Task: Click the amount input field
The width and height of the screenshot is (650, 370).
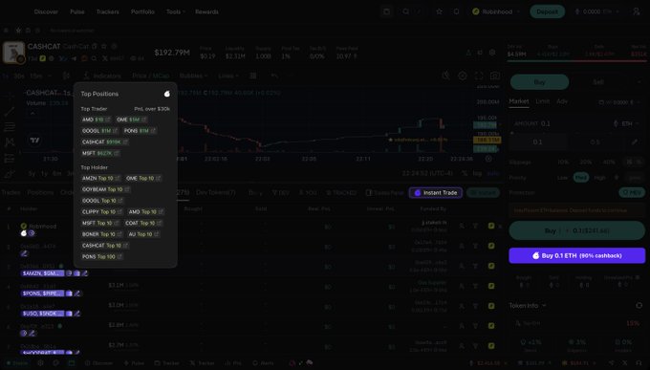Action: pos(577,123)
